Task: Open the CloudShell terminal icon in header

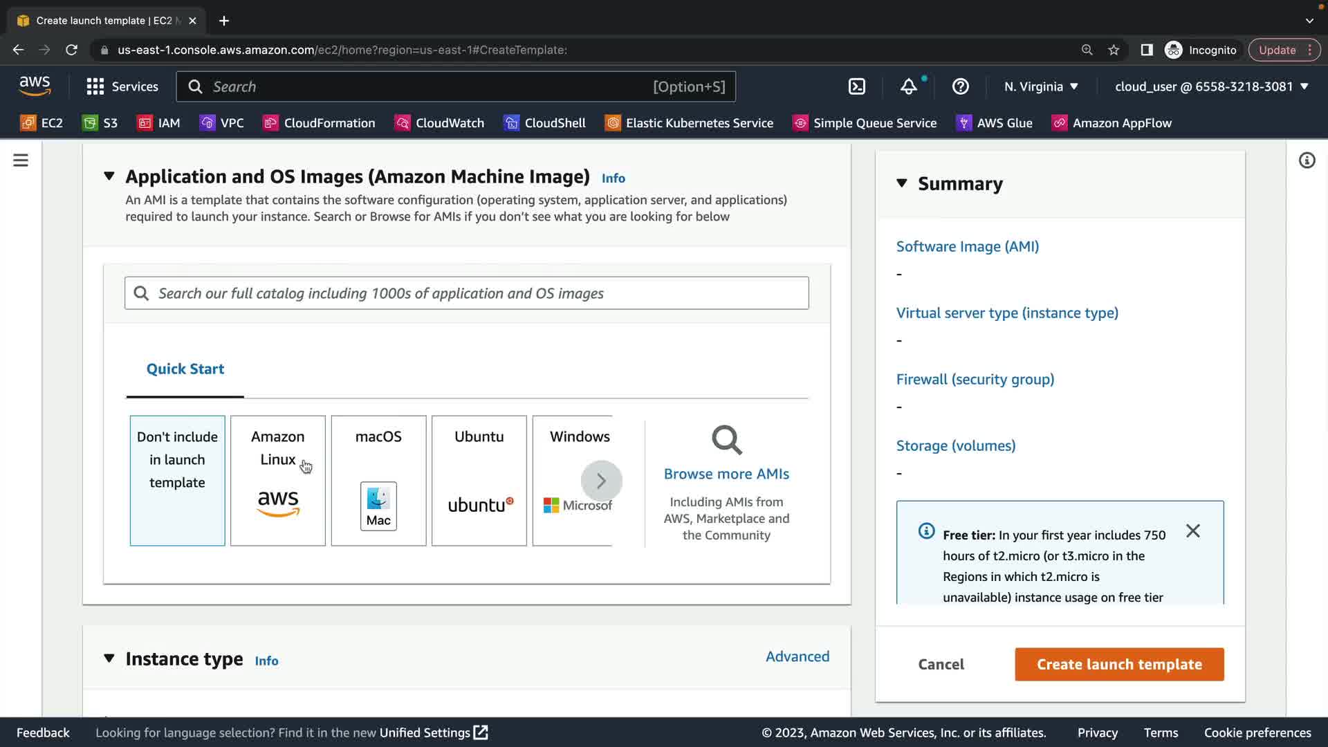Action: click(x=856, y=86)
